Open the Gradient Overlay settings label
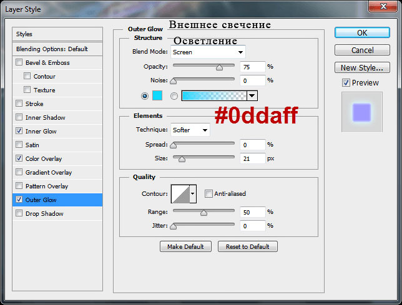402x305 pixels. (49, 173)
